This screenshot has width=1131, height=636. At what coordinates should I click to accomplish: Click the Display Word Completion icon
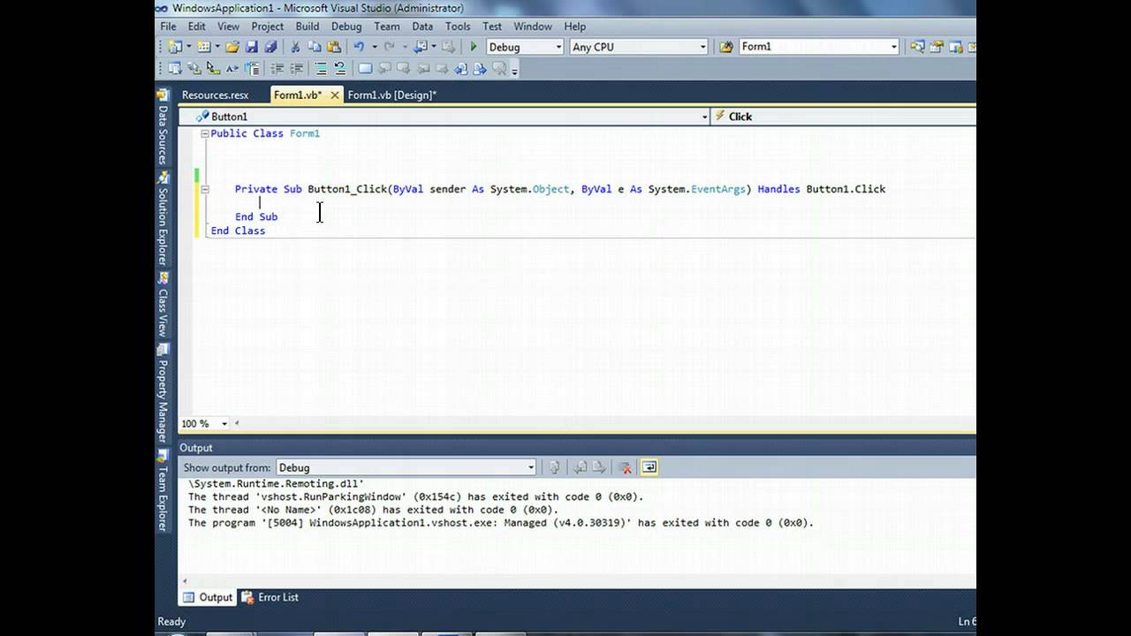(x=232, y=68)
